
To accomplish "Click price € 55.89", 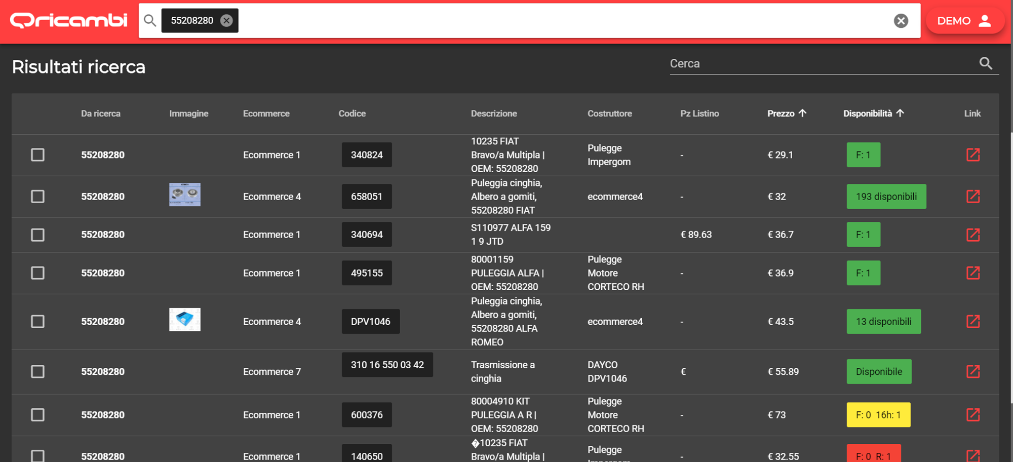I will pos(783,371).
